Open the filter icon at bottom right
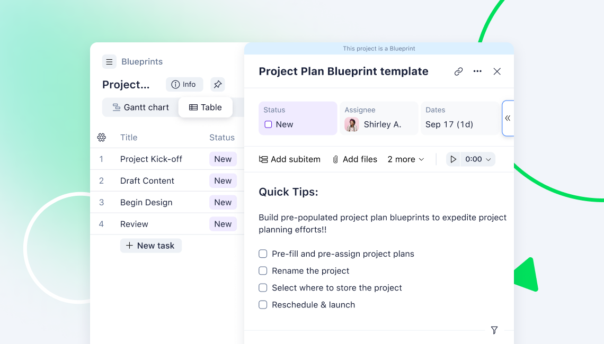Screen dimensions: 604x344 tap(494, 330)
